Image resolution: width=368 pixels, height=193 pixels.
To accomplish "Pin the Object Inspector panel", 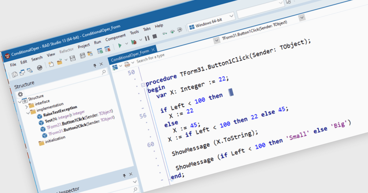I will [x=124, y=175].
